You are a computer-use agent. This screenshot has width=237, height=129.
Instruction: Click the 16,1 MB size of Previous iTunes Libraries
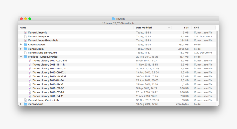click(184, 57)
